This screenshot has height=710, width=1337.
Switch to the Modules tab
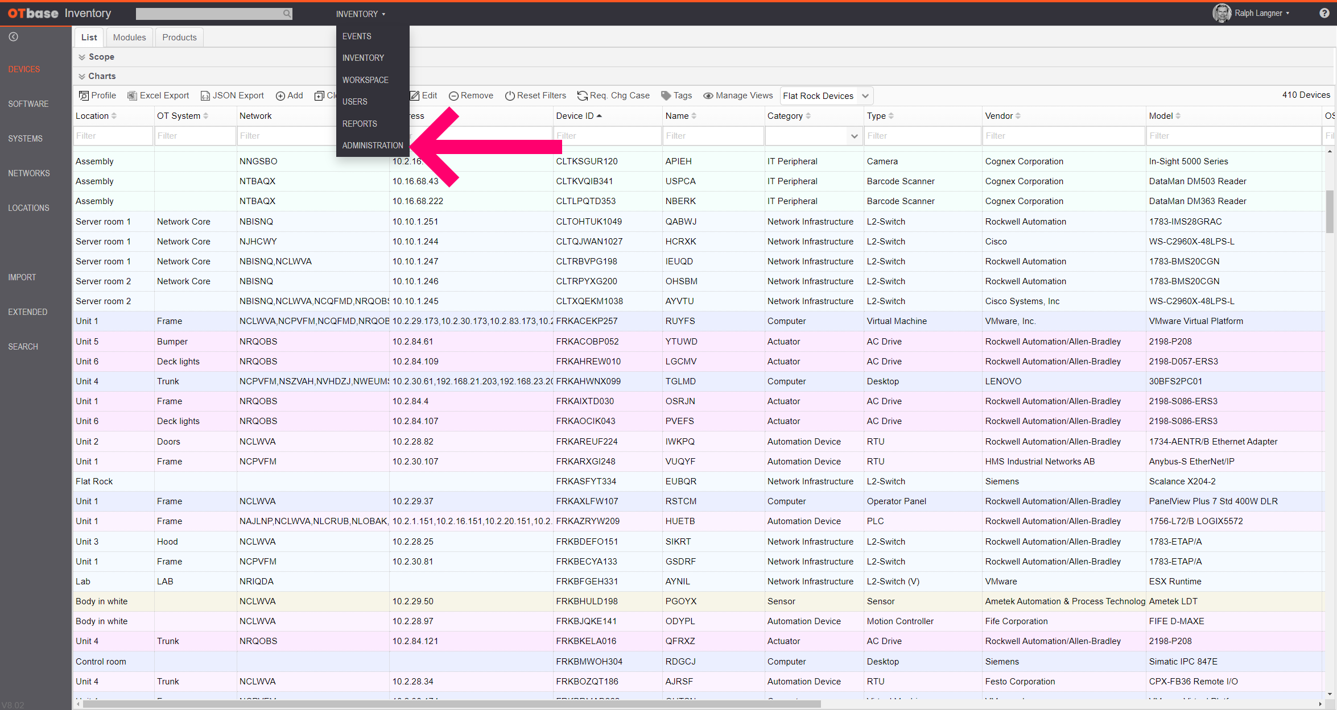click(x=129, y=38)
